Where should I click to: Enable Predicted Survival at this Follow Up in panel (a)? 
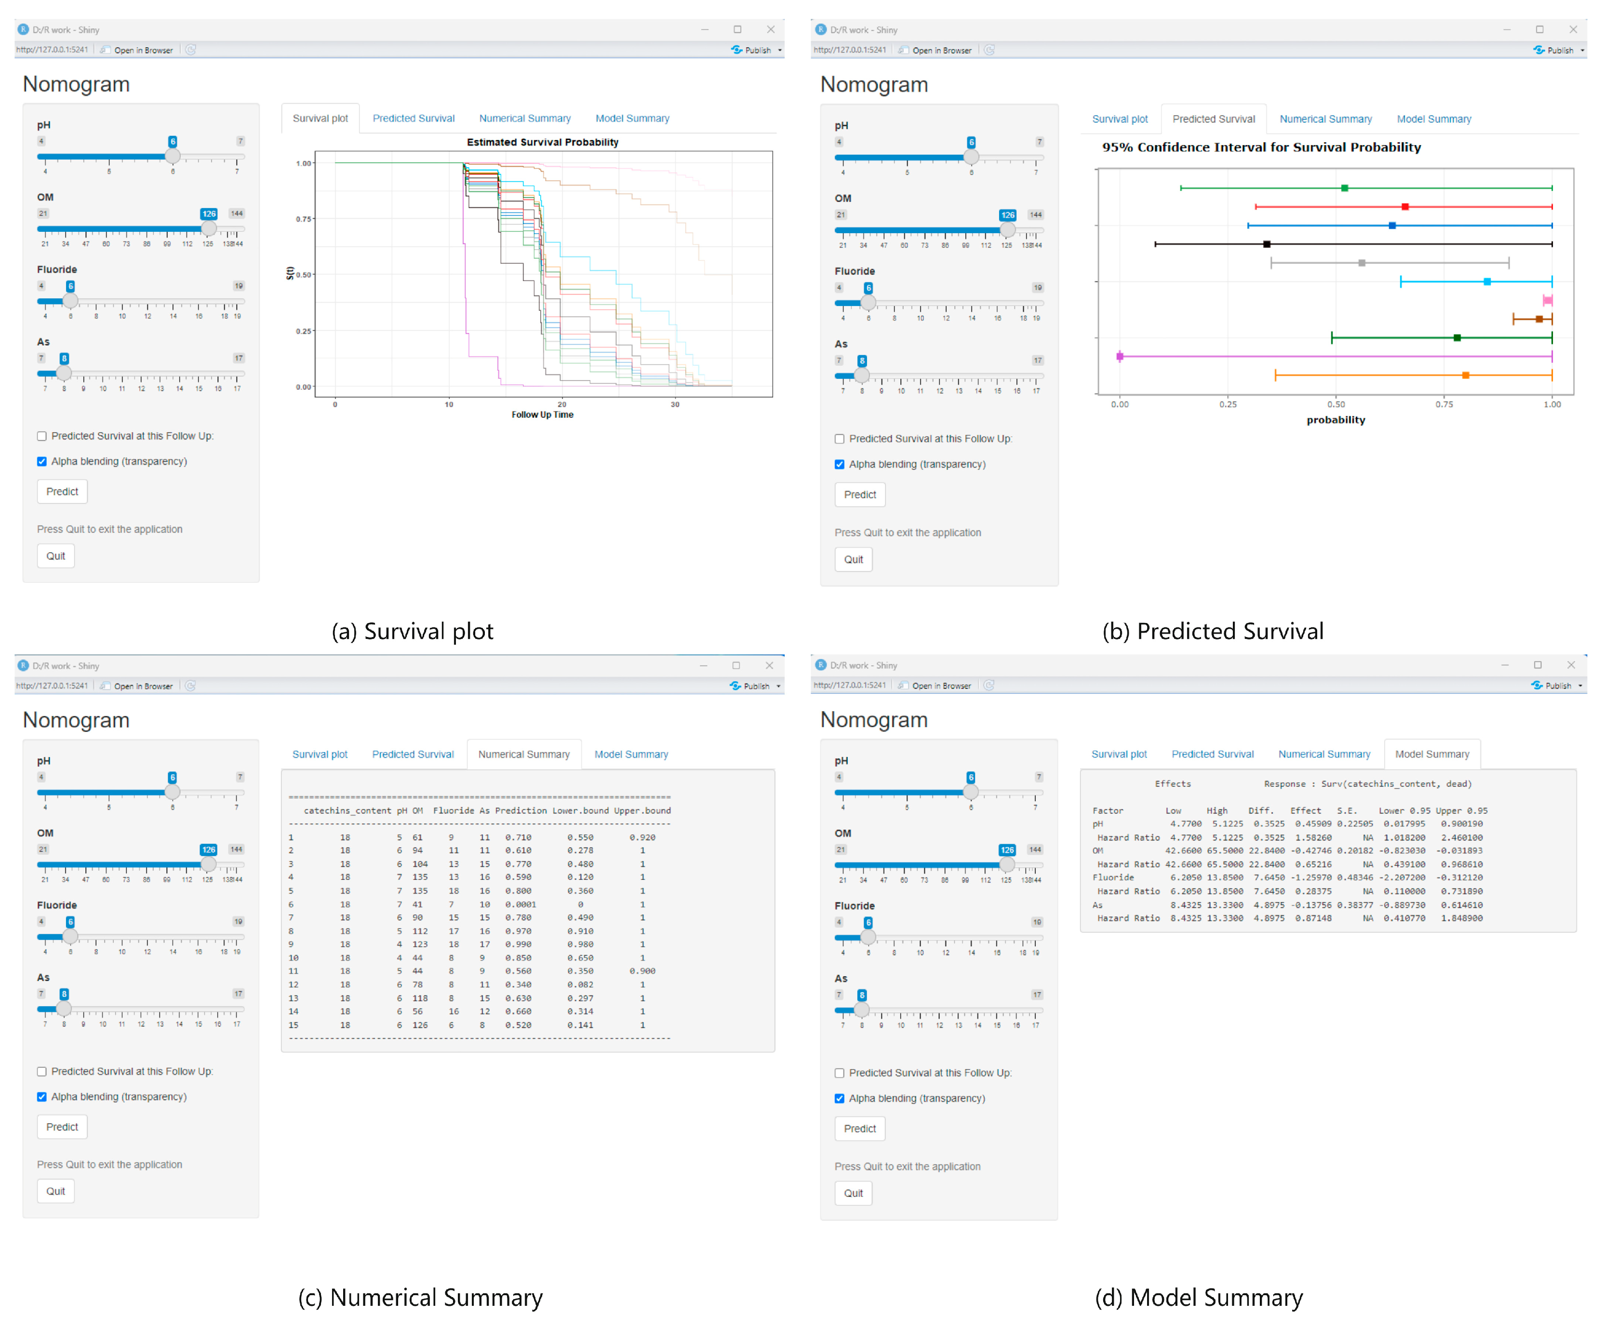point(42,437)
